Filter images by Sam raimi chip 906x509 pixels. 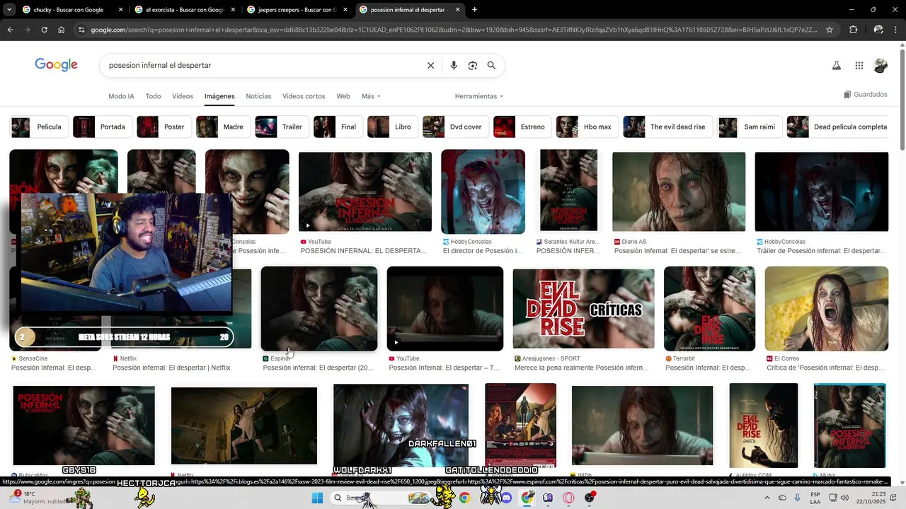click(x=750, y=127)
